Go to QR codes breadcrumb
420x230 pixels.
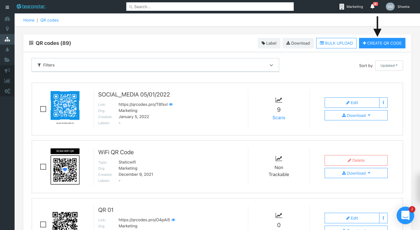50,20
